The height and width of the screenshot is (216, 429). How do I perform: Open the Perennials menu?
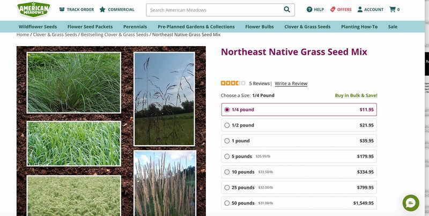point(135,27)
